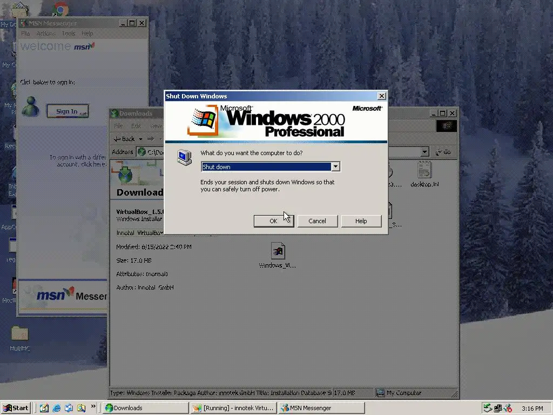
Task: Close the Shut Down Windows dialog
Action: (382, 96)
